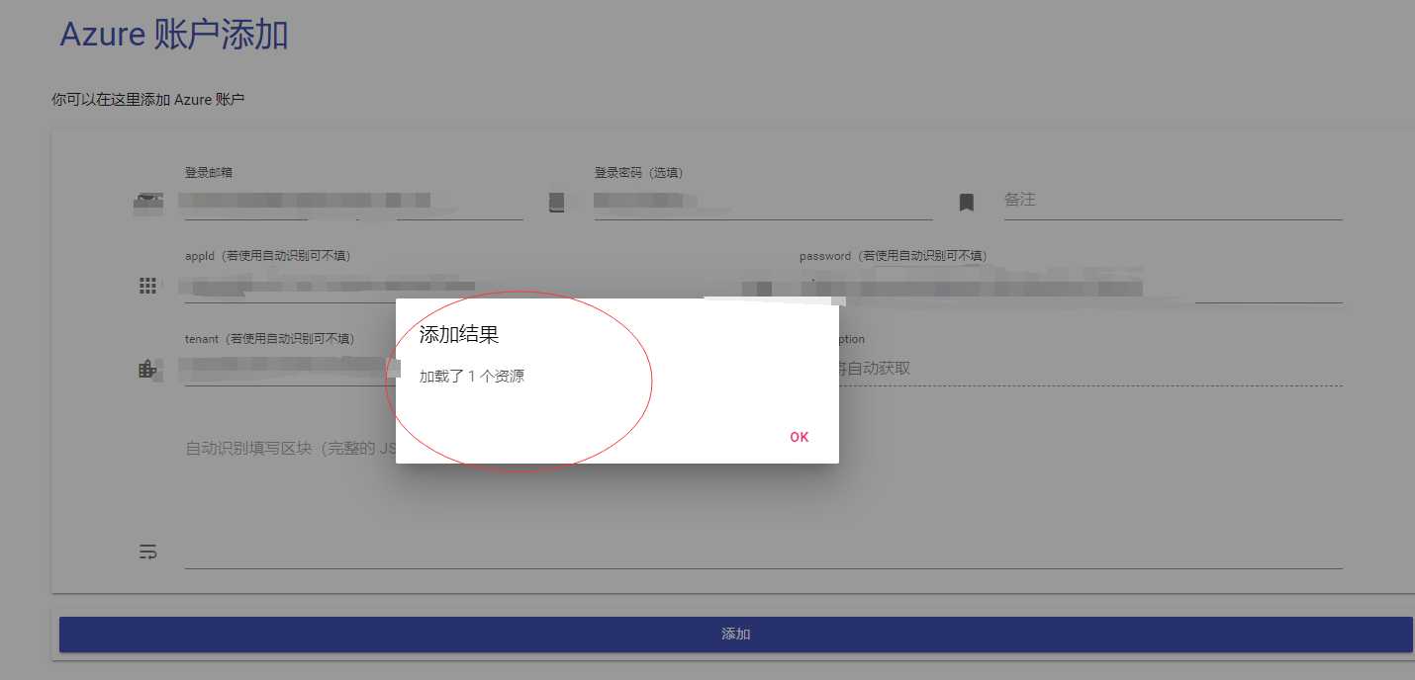Click the bookmark icon beside 备注
The height and width of the screenshot is (680, 1415).
coord(967,203)
